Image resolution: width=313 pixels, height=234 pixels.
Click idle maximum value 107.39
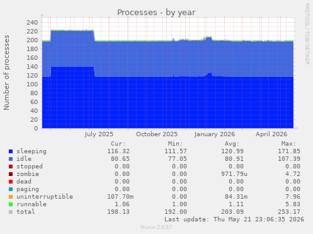coord(289,159)
